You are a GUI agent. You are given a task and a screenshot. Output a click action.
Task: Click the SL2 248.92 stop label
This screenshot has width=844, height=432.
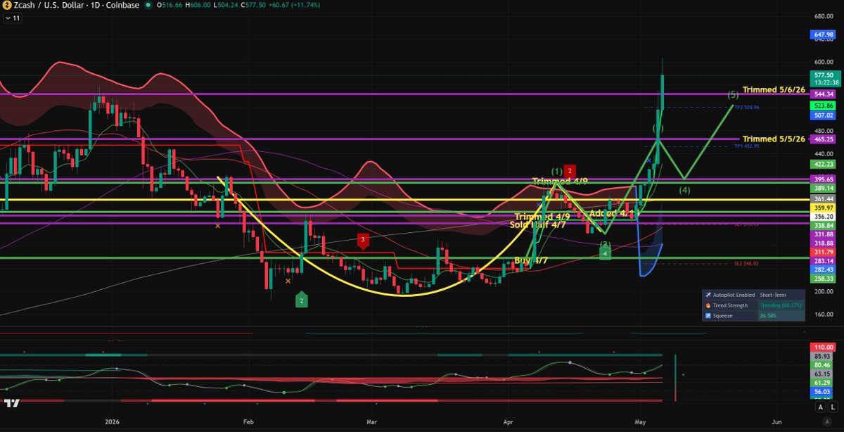(x=746, y=264)
